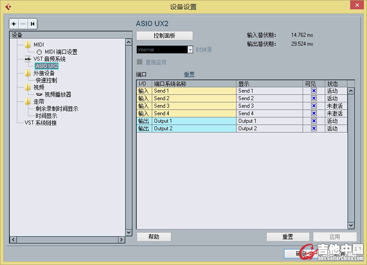Click the port list scroll down arrow
Screen dimensions: 367x265
tap(351, 226)
